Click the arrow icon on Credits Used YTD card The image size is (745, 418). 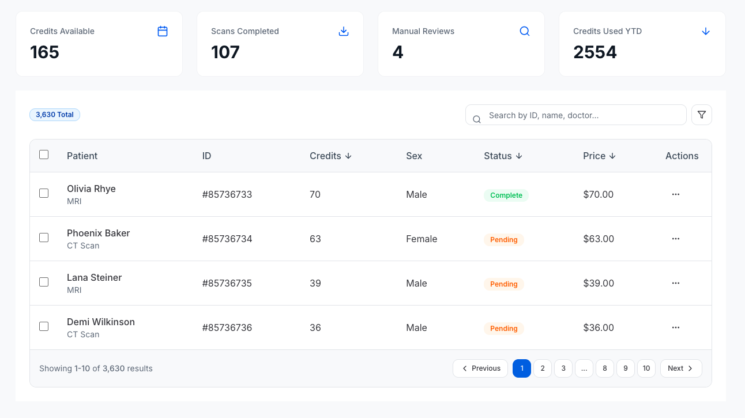pyautogui.click(x=705, y=31)
